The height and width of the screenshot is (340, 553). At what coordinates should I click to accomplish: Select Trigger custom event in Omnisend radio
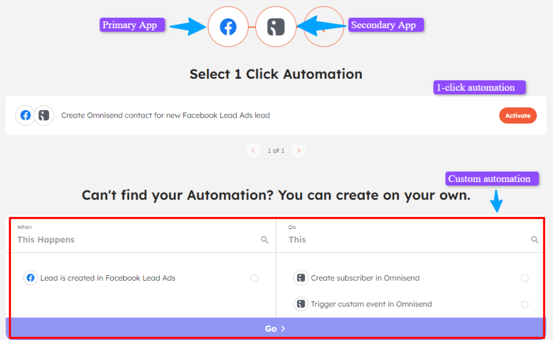pyautogui.click(x=524, y=304)
